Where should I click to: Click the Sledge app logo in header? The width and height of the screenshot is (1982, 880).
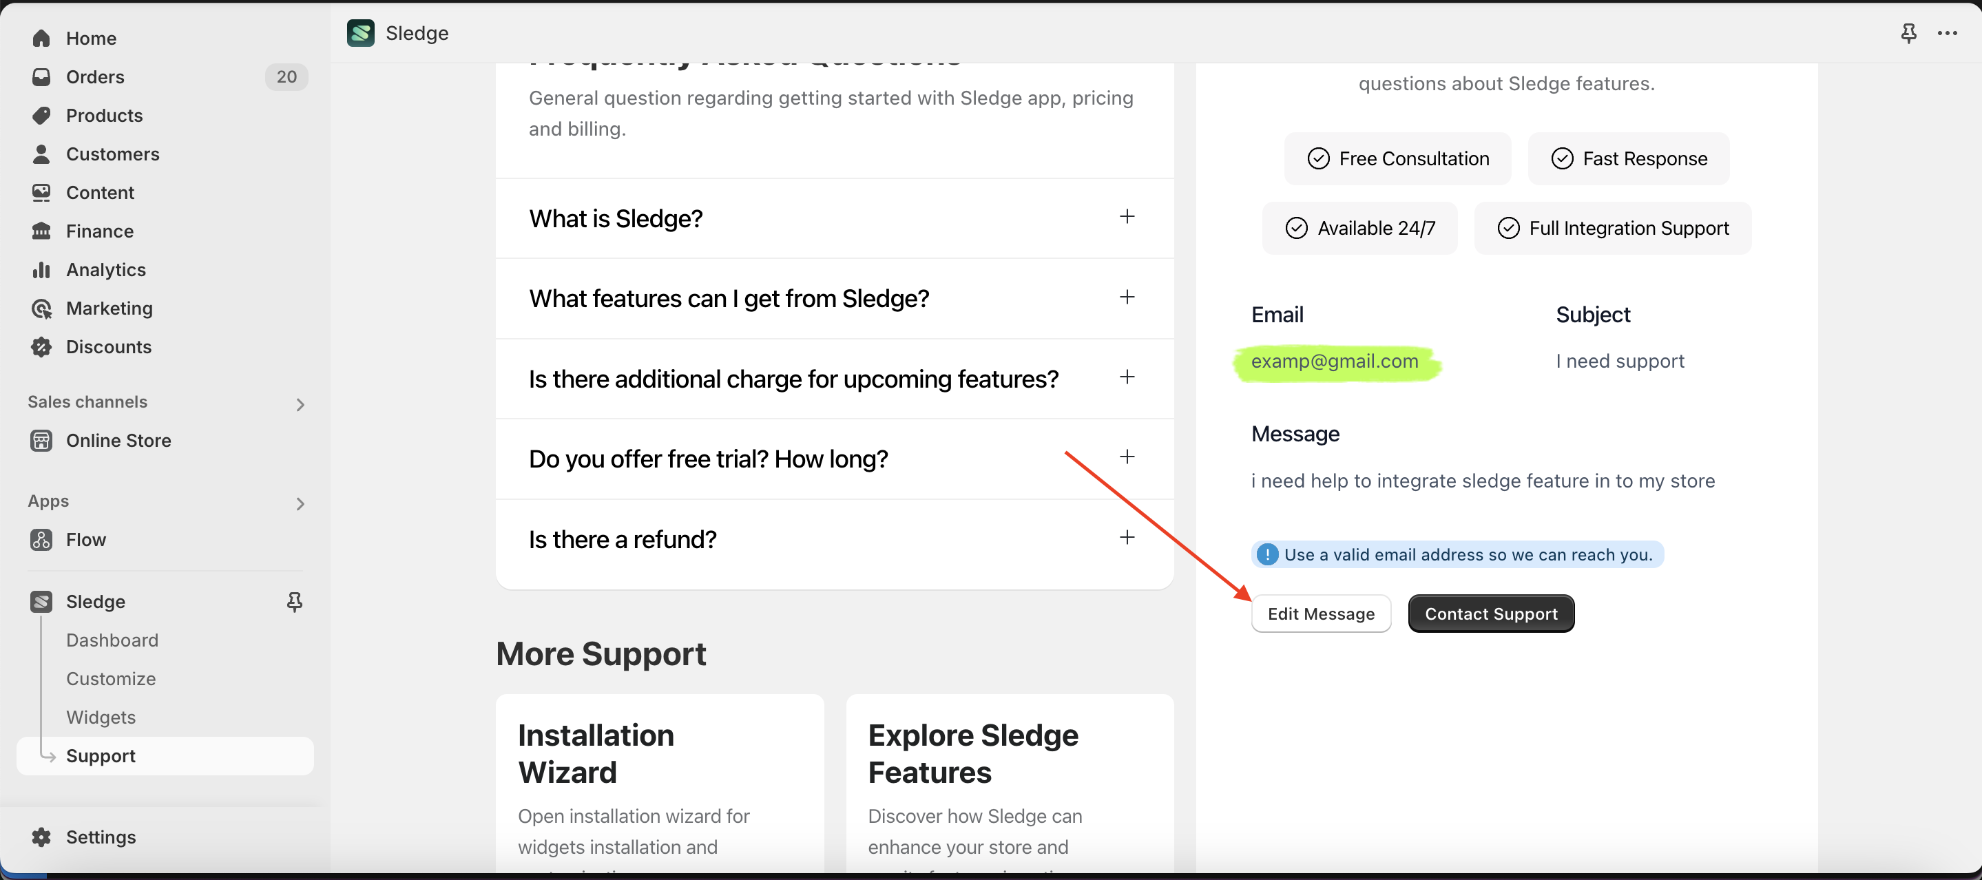tap(360, 33)
